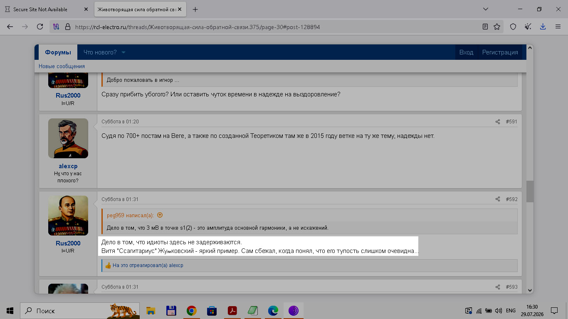Image resolution: width=568 pixels, height=319 pixels.
Task: Click the Регистрация link
Action: (x=500, y=52)
